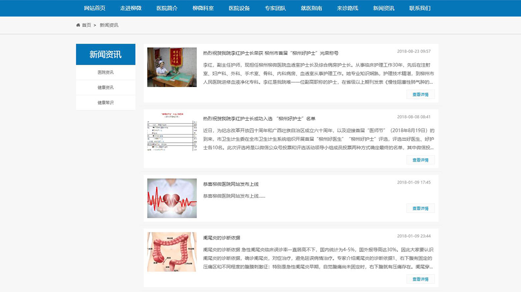Click the 新闻资讯 breadcrumb link
This screenshot has height=292, width=521.
point(109,25)
